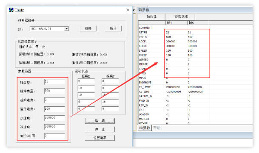Select the ACCEL row label
This screenshot has width=259, height=153.
pyautogui.click(x=143, y=42)
